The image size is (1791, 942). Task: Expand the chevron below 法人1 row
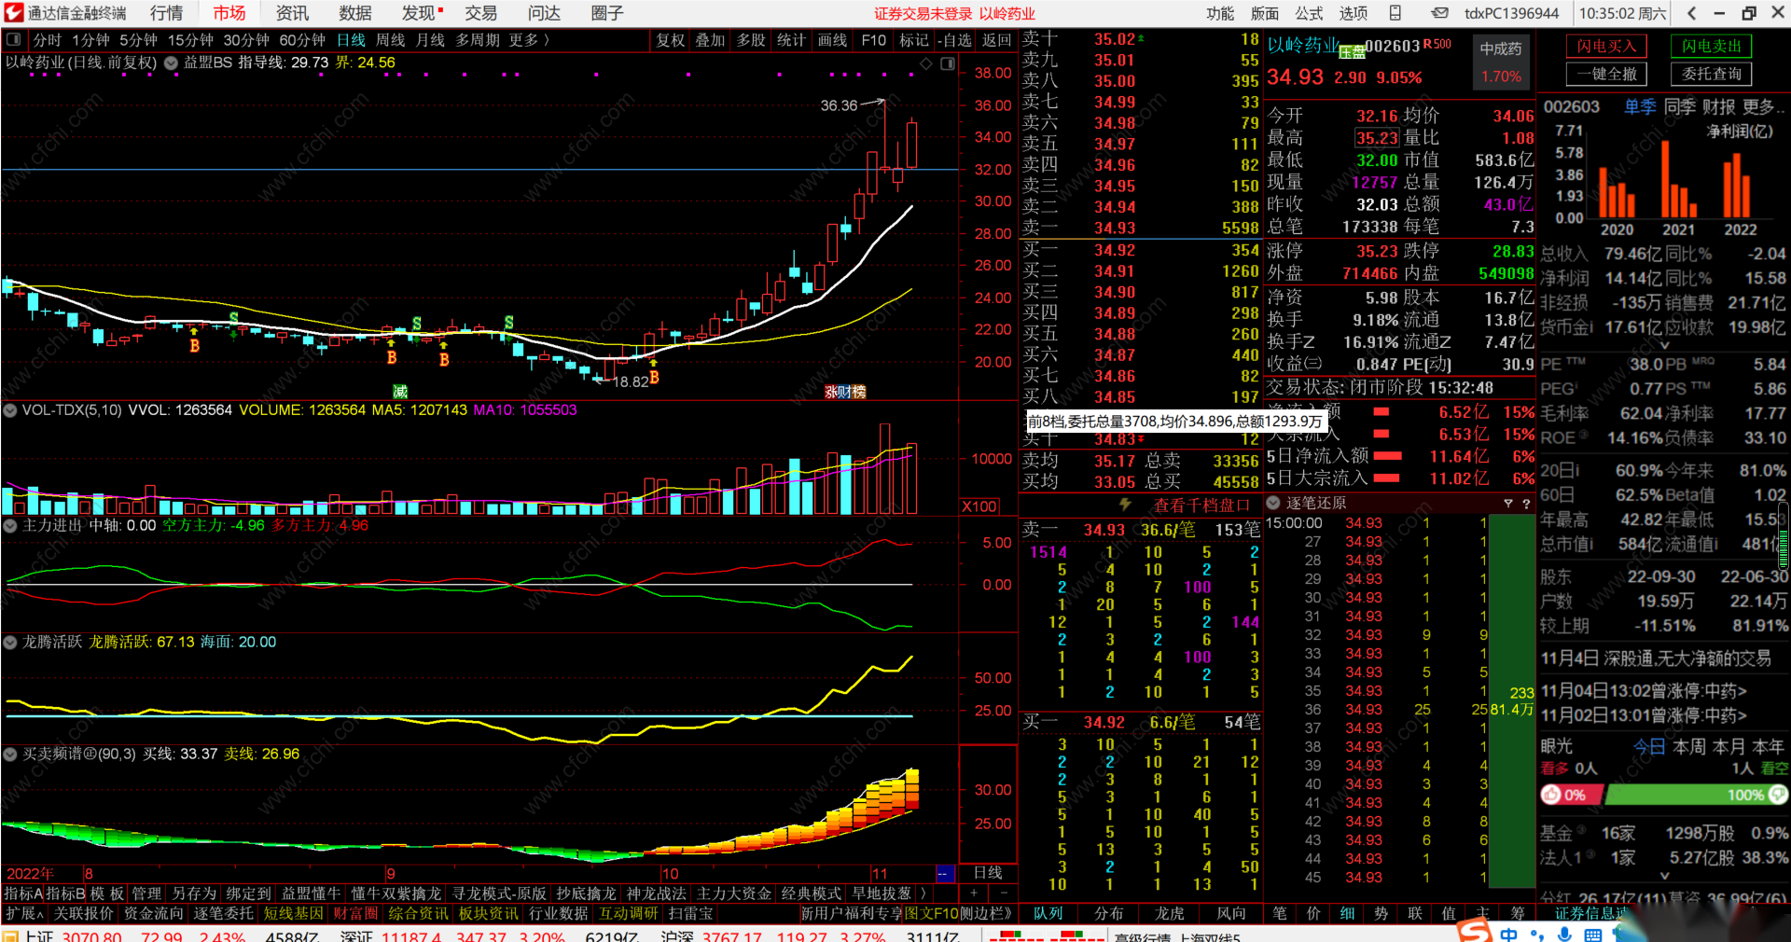[1665, 876]
